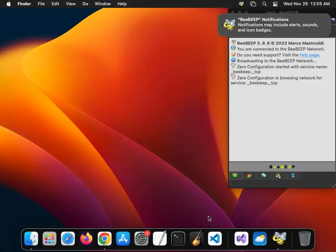336x252 pixels.
Task: Open the Window menu
Action: (x=103, y=4)
